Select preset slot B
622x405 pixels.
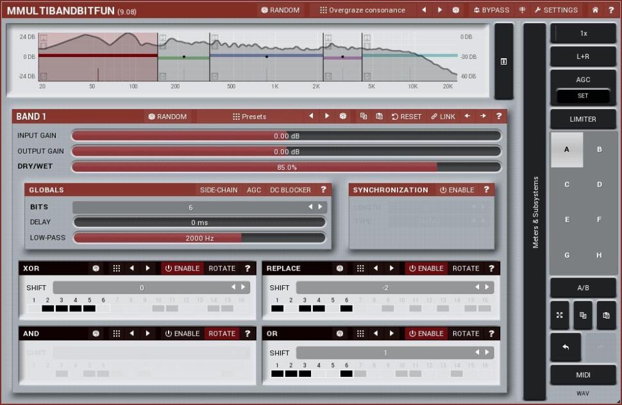tap(599, 149)
